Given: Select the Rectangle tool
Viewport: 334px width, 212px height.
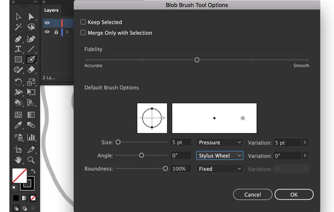Looking at the screenshot, I should point(19,59).
